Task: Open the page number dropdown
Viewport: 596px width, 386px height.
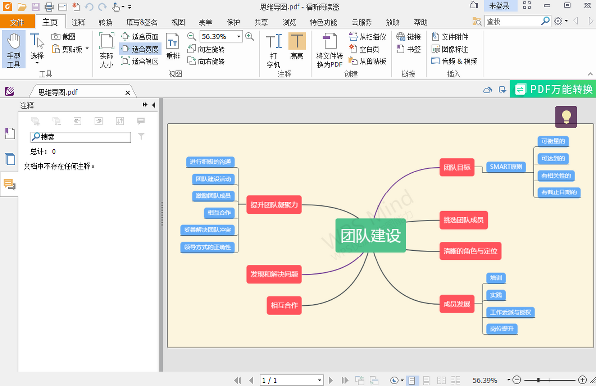Action: coord(319,380)
